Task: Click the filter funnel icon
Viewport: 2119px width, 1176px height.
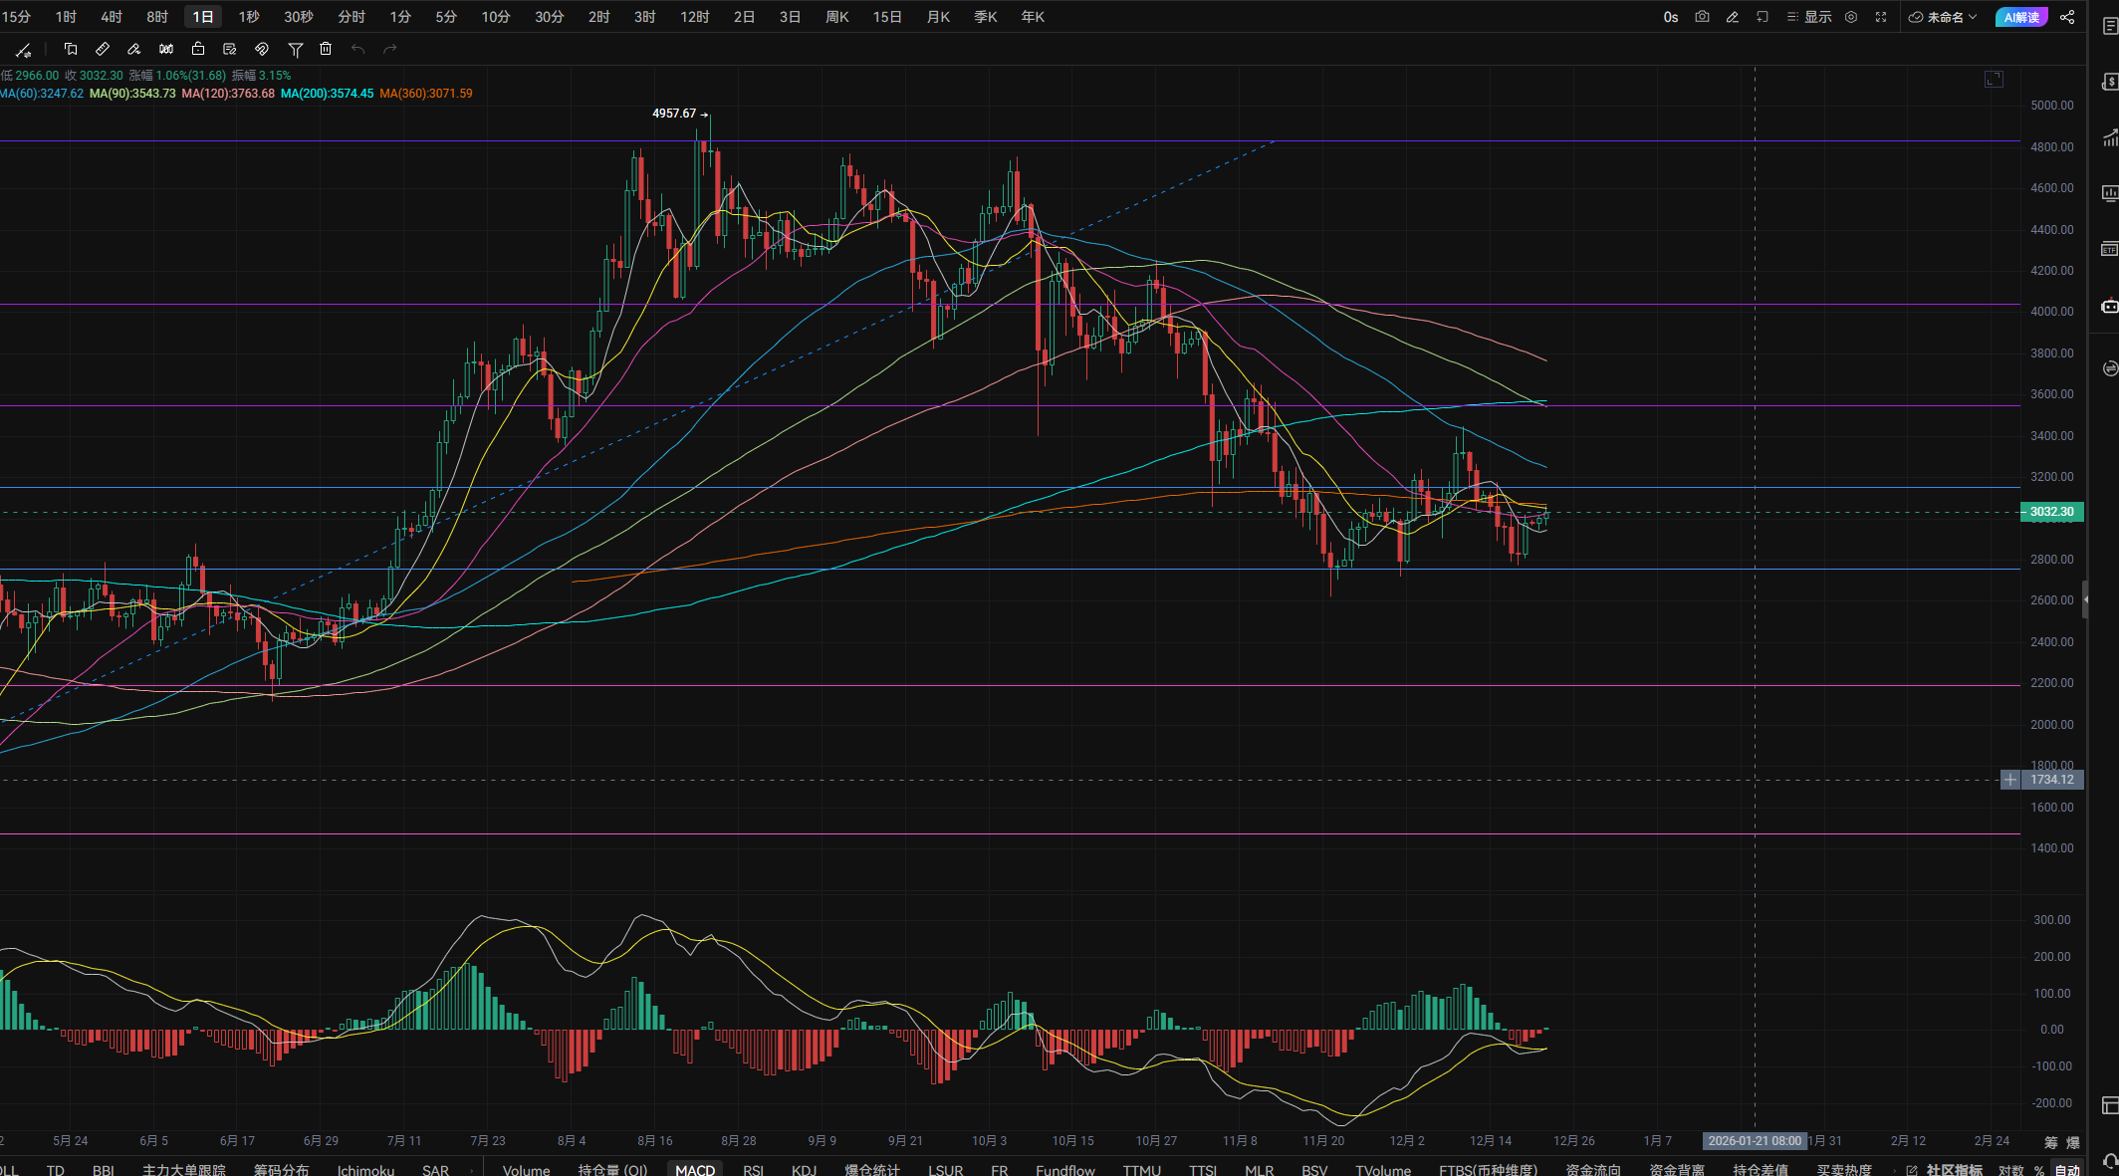Action: (295, 49)
